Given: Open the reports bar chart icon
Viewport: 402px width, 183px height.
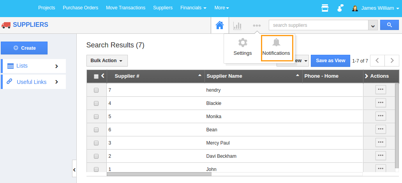Looking at the screenshot, I should click(x=237, y=26).
